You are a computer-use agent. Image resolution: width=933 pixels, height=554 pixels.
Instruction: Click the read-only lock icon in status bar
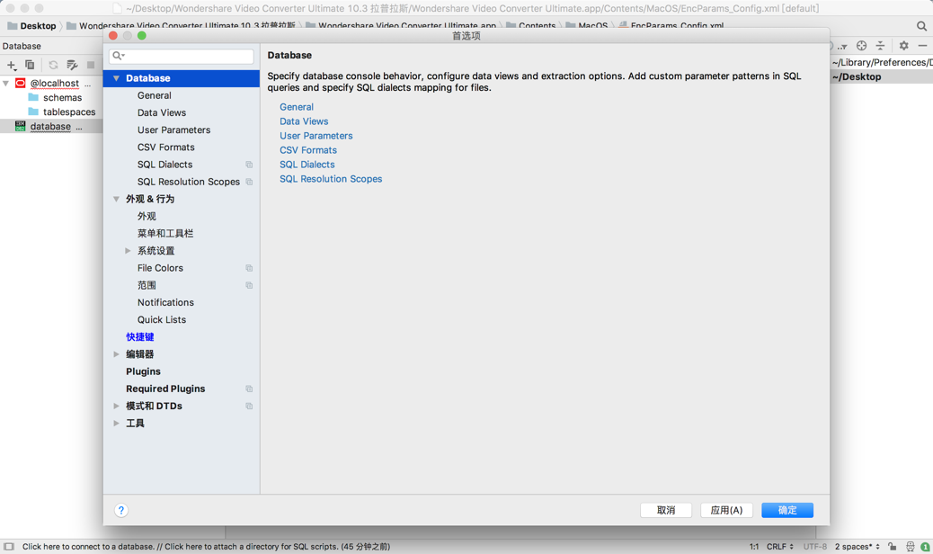(x=892, y=546)
